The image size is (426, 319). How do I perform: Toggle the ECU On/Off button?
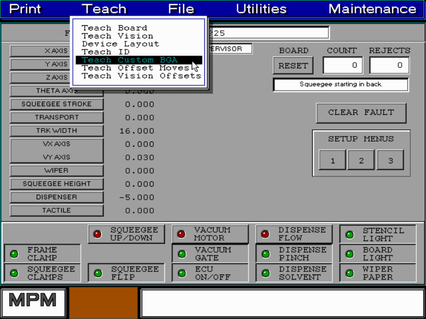click(210, 273)
